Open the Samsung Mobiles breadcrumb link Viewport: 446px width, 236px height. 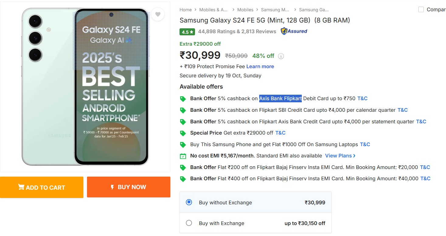pyautogui.click(x=275, y=10)
